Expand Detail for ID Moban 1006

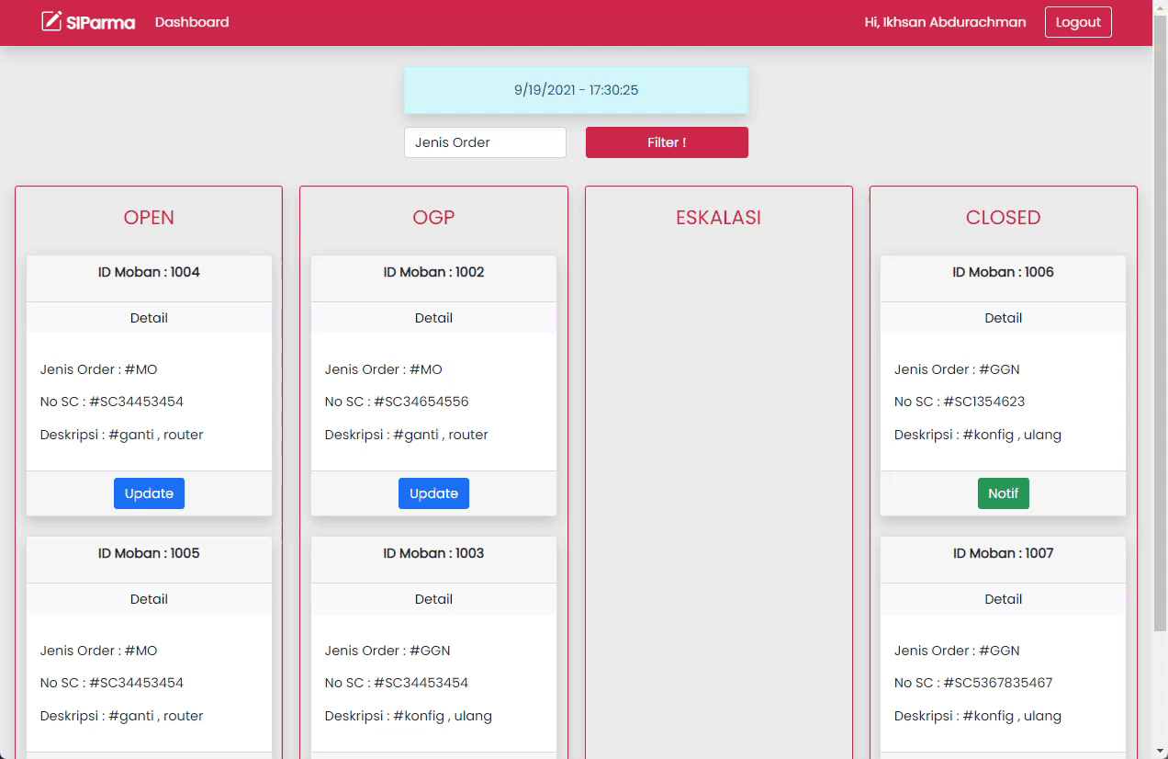[1003, 318]
